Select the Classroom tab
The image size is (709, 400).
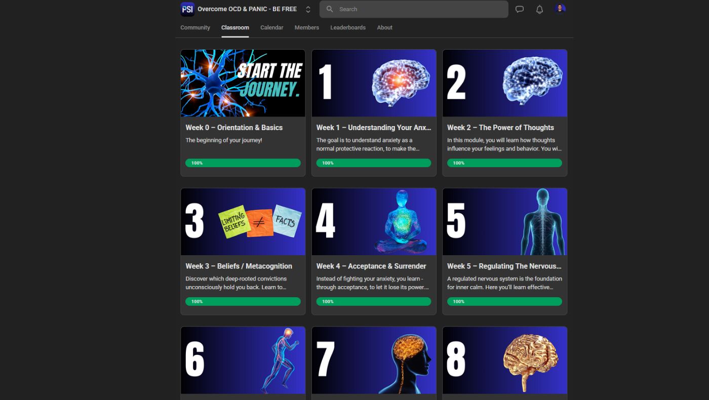pyautogui.click(x=235, y=27)
